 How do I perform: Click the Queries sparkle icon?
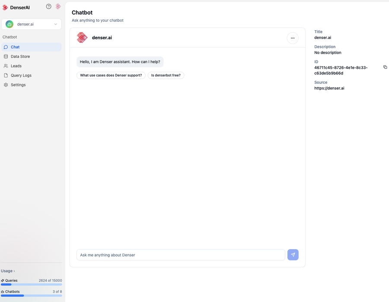tap(3, 280)
